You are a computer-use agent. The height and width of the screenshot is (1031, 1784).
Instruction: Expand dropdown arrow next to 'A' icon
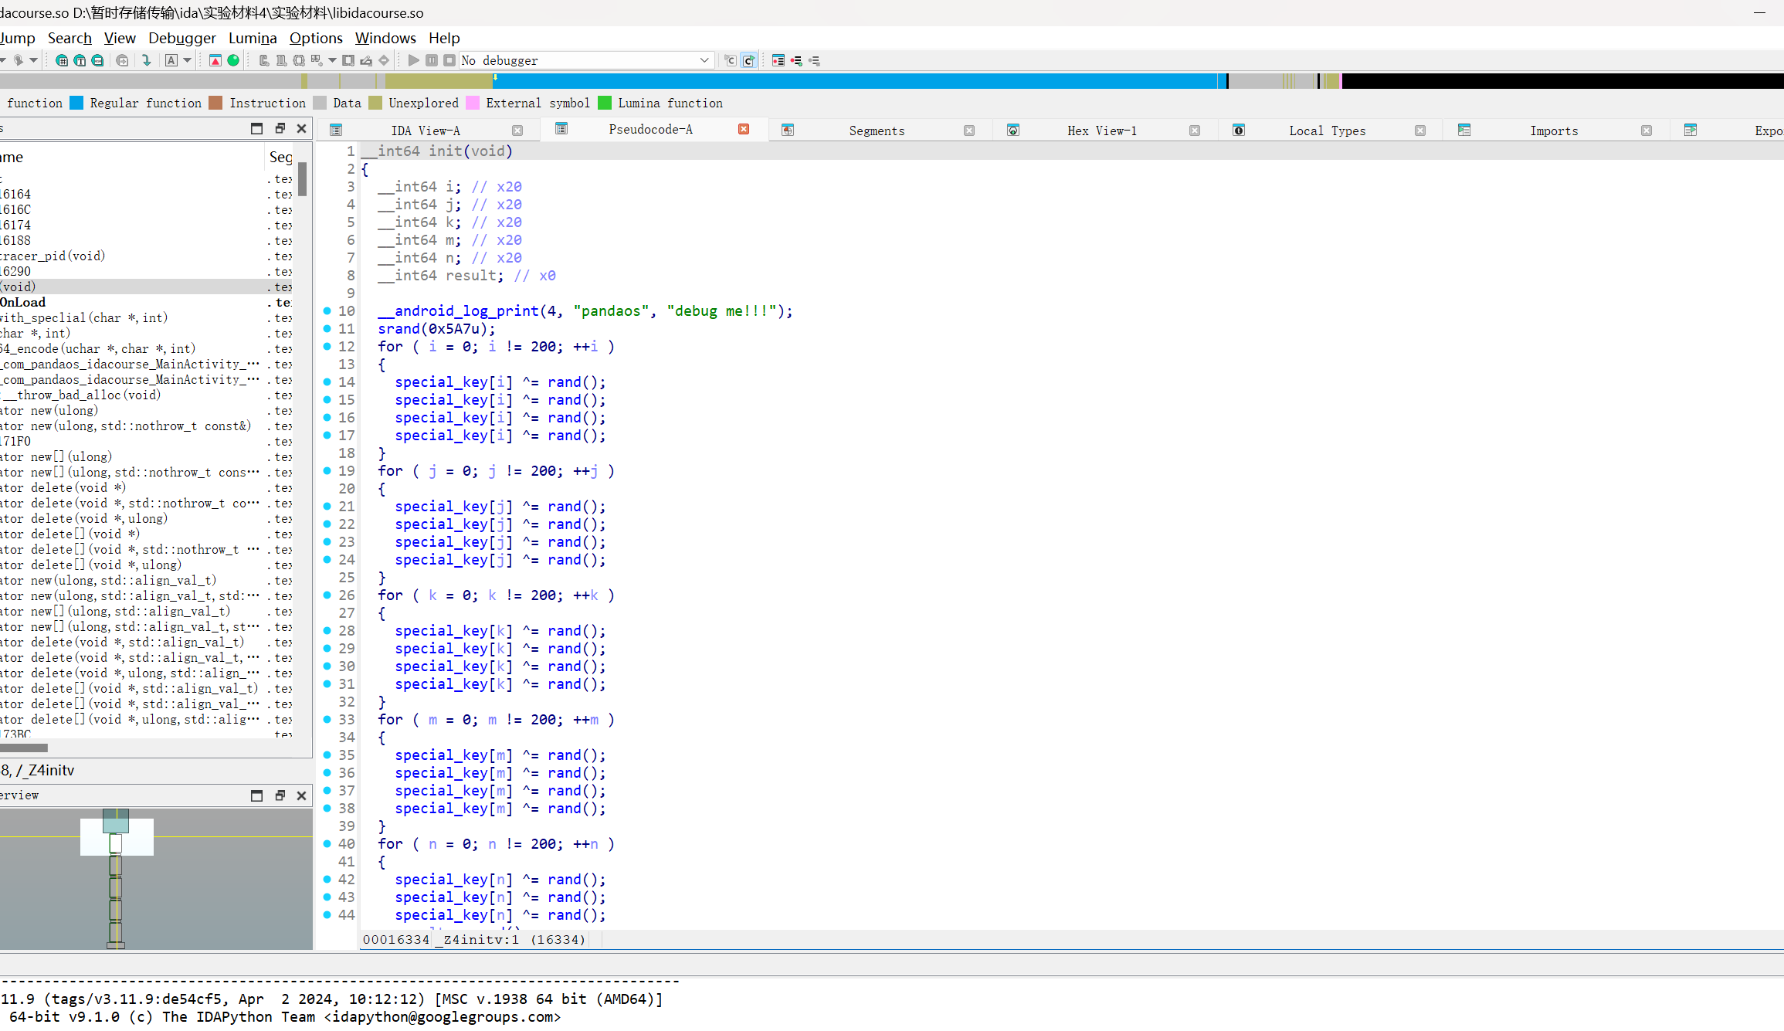tap(188, 60)
